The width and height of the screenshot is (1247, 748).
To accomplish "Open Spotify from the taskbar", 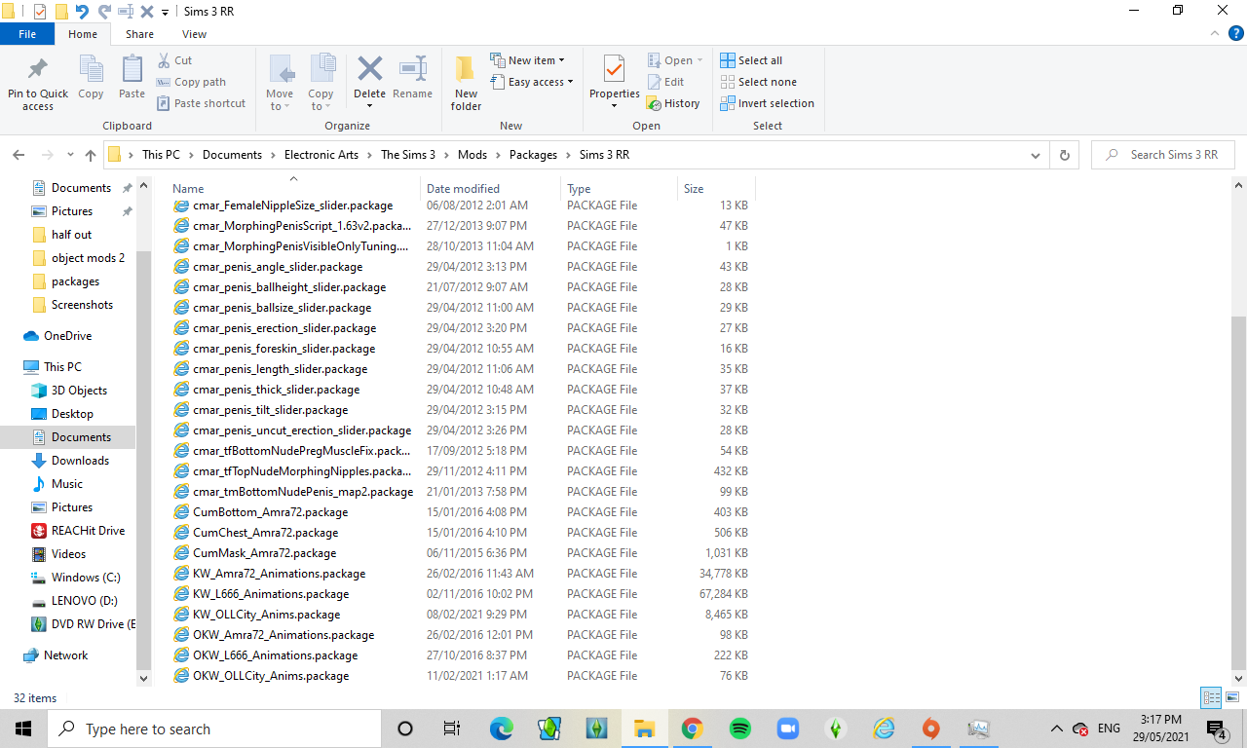I will coord(740,729).
